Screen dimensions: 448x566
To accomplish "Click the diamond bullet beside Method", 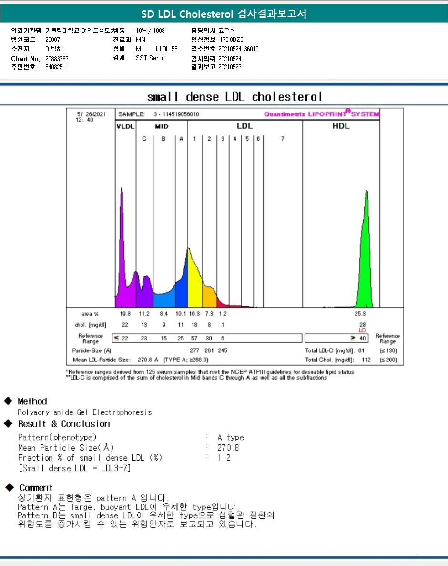I will click(8, 401).
